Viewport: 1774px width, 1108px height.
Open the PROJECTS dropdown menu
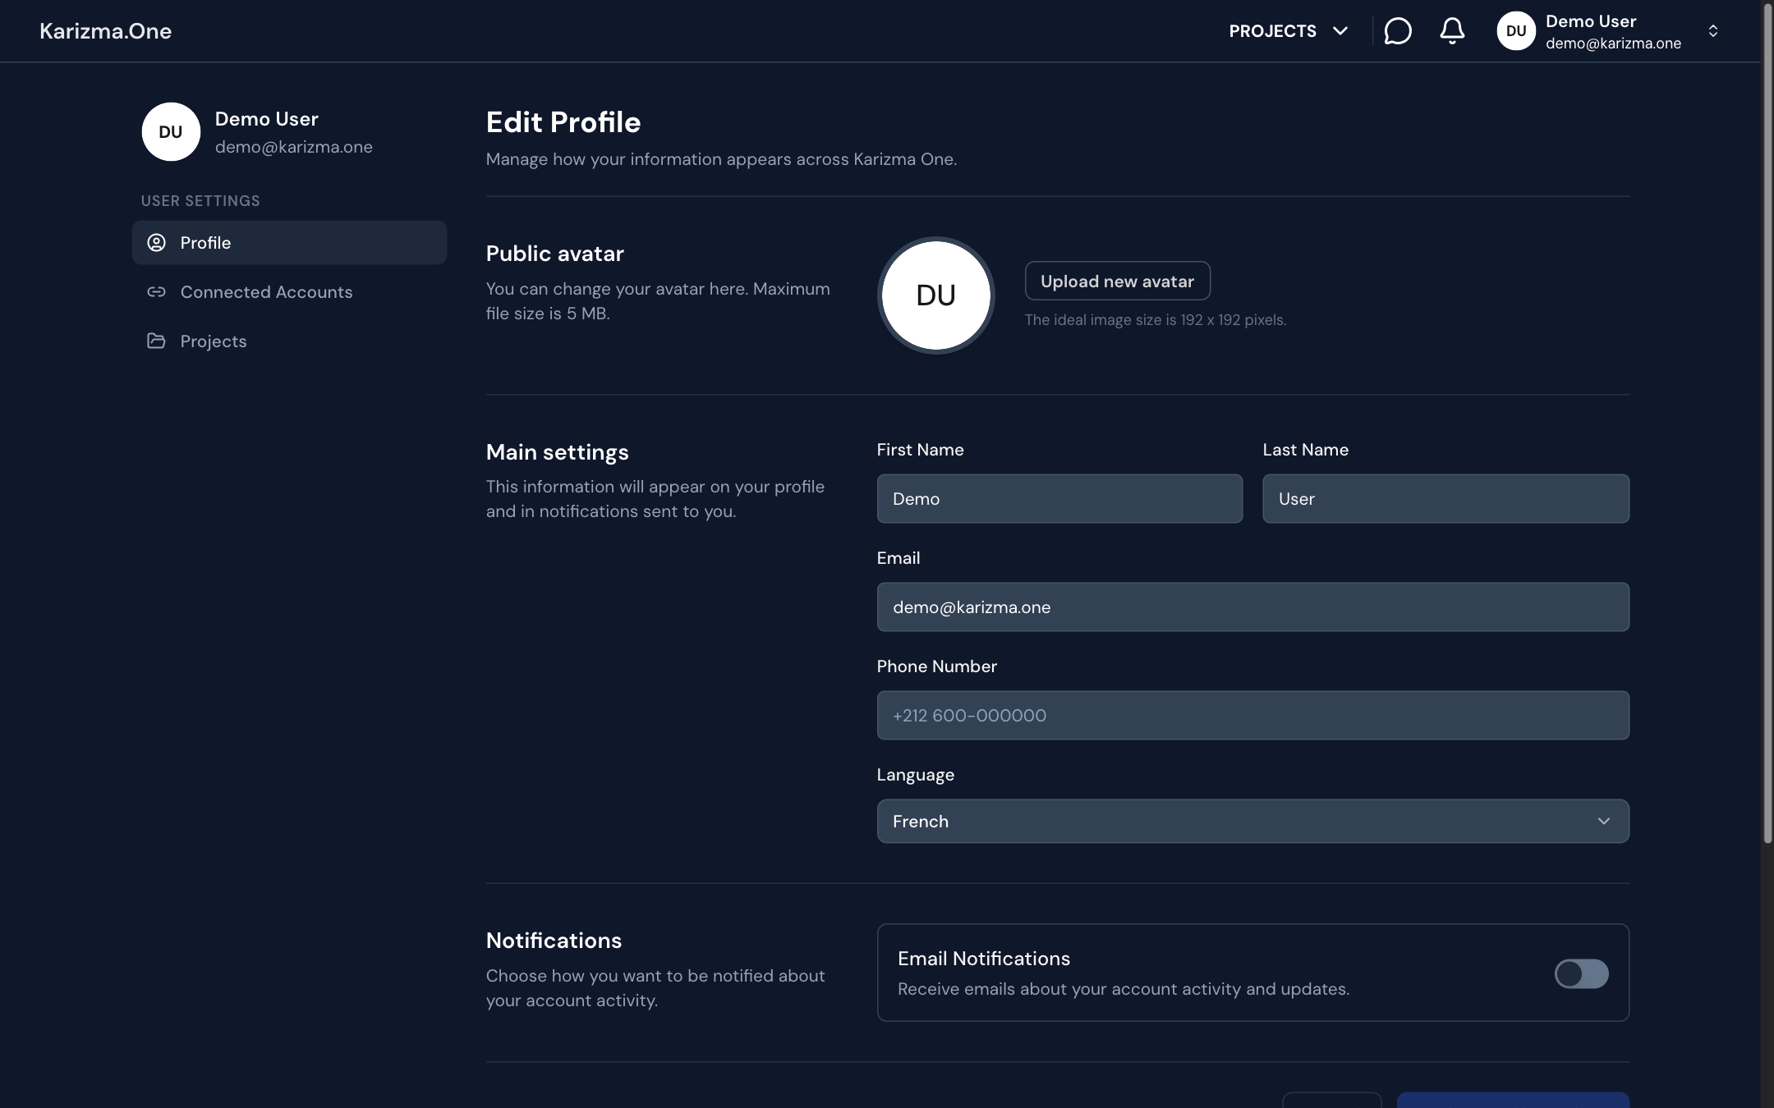point(1288,31)
